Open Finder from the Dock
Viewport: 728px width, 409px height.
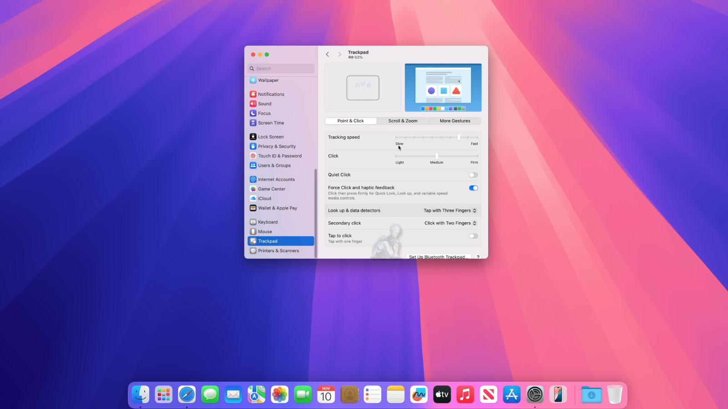coord(140,394)
